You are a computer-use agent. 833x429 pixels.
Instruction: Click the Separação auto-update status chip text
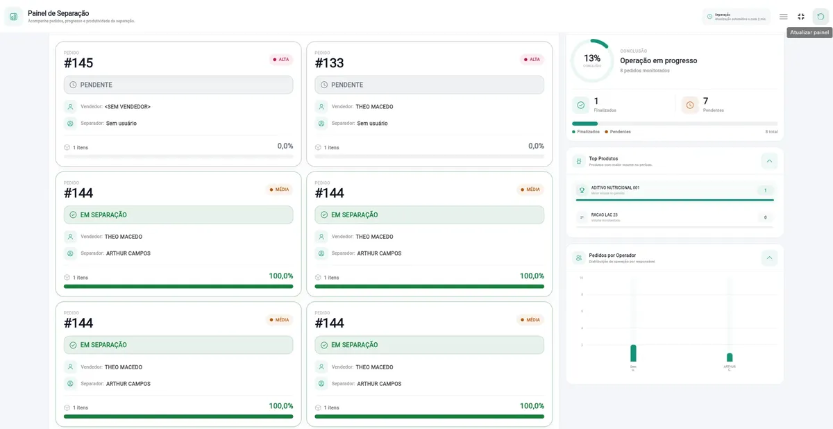(740, 17)
